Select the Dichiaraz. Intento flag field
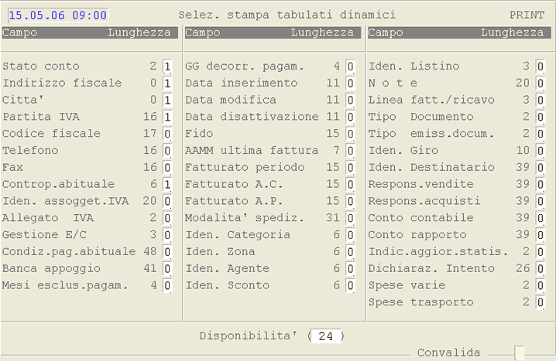Viewport: 556px width, 361px height. (x=540, y=269)
